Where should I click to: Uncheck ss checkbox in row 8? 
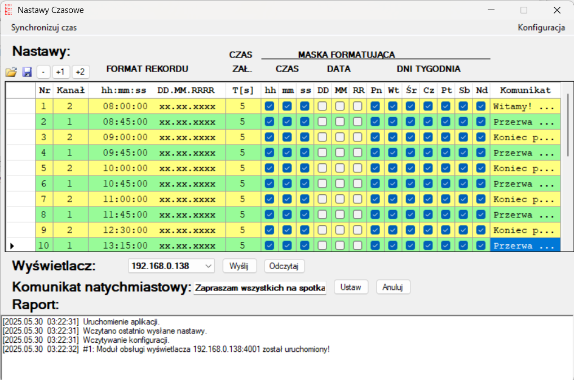click(x=304, y=214)
